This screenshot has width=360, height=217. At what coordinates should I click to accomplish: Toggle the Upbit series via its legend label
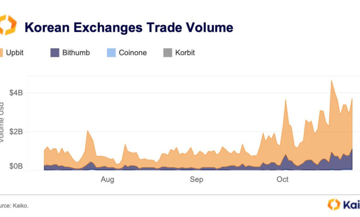(x=16, y=53)
